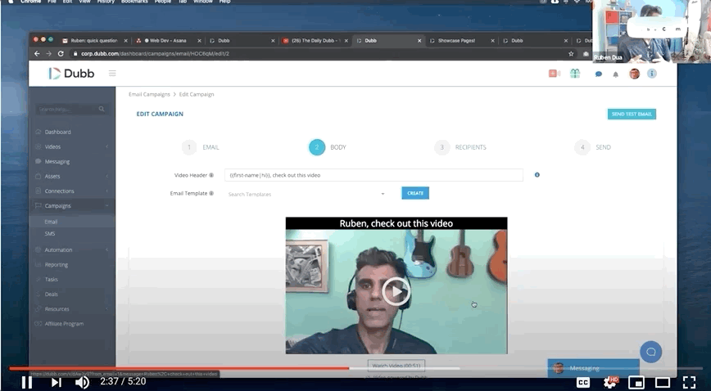Open History in macOS menu bar

[x=106, y=2]
